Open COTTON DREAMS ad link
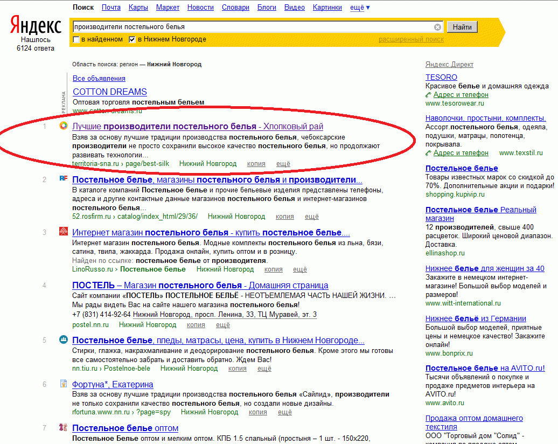Image resolution: width=558 pixels, height=444 pixels. 110,92
